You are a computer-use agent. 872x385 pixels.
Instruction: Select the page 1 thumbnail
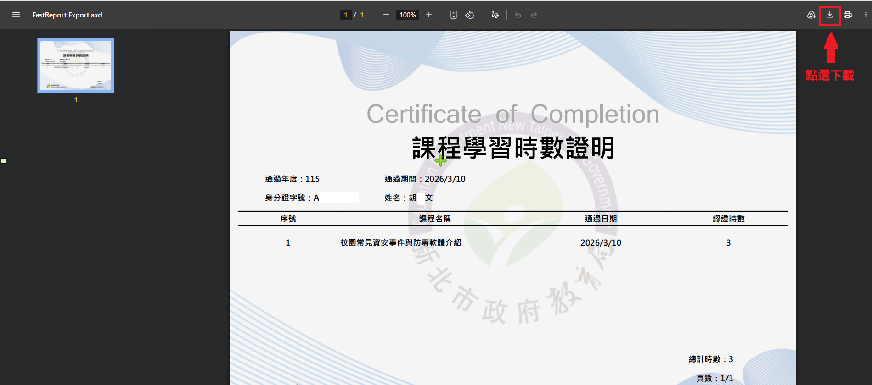tap(76, 66)
